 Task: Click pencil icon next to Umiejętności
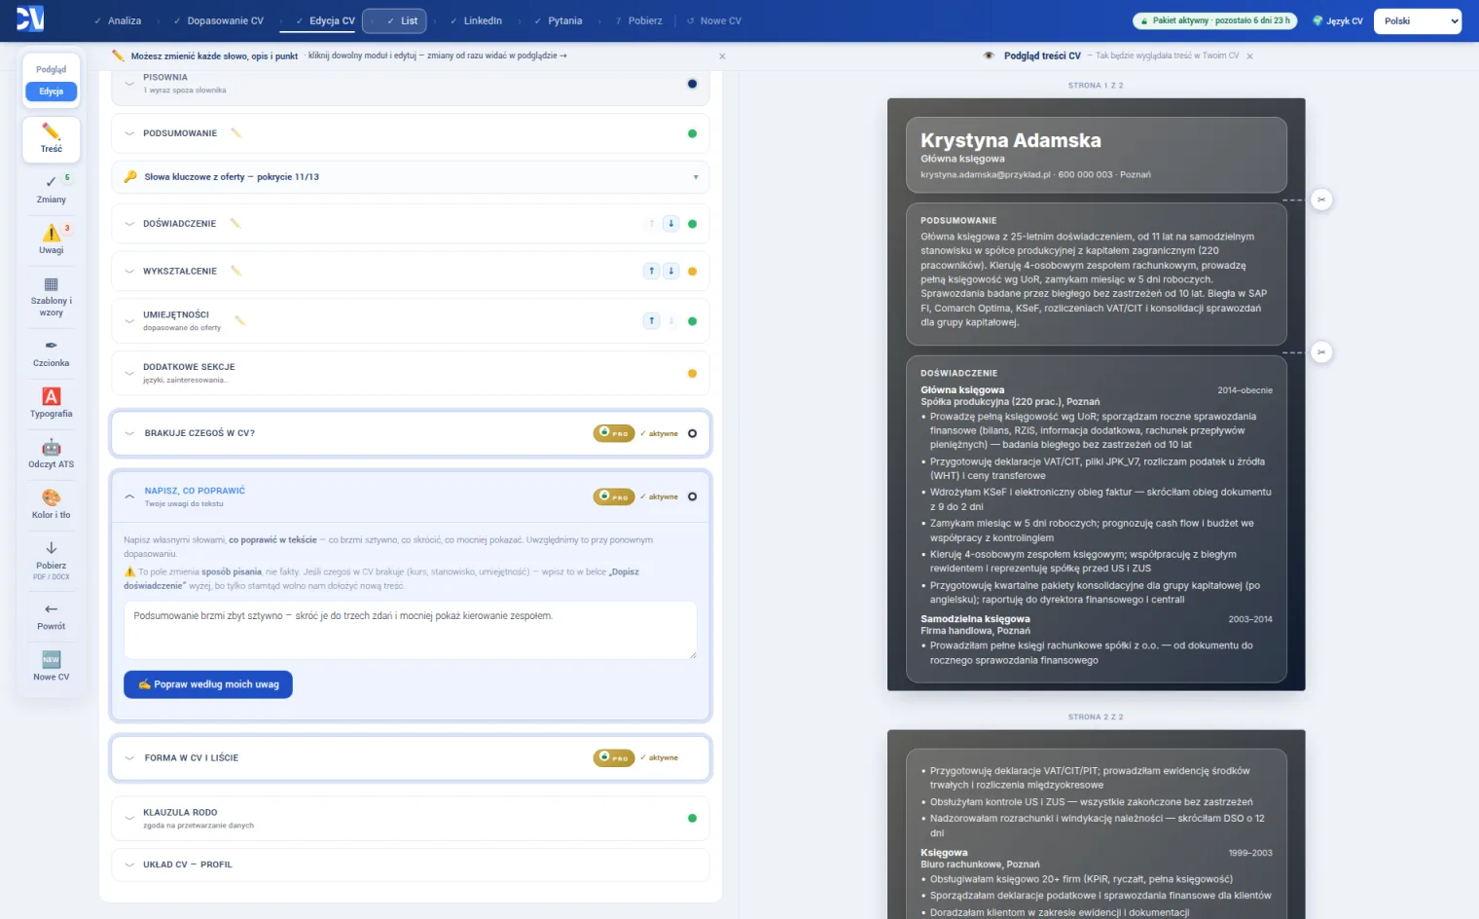coord(239,320)
